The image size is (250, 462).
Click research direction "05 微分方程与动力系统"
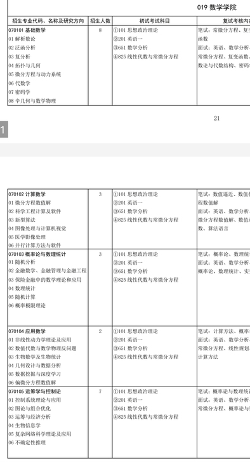pos(35,74)
